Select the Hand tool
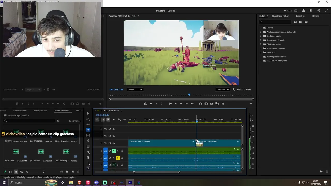 [x=88, y=157]
